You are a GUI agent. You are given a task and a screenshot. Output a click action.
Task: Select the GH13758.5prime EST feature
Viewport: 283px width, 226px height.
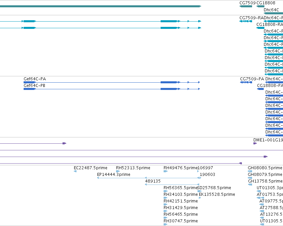pyautogui.click(x=250, y=185)
